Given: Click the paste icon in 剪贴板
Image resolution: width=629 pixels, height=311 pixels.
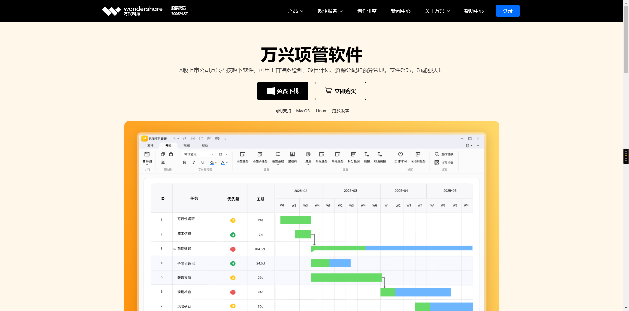Looking at the screenshot, I should click(171, 154).
